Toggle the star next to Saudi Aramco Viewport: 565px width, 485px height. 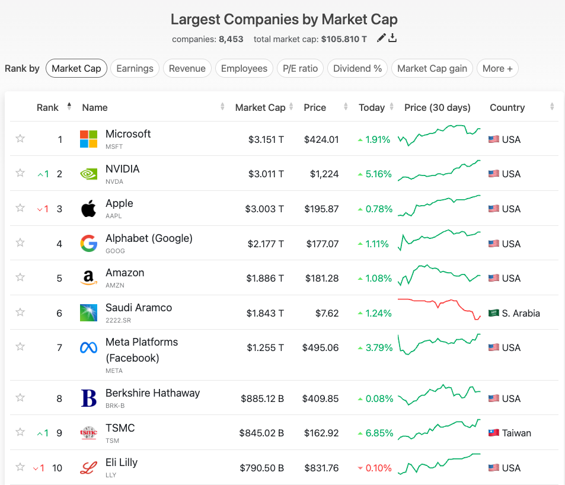click(20, 312)
